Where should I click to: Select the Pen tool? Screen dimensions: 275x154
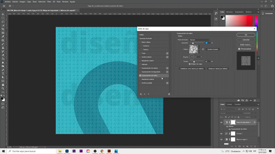[x=3, y=70]
